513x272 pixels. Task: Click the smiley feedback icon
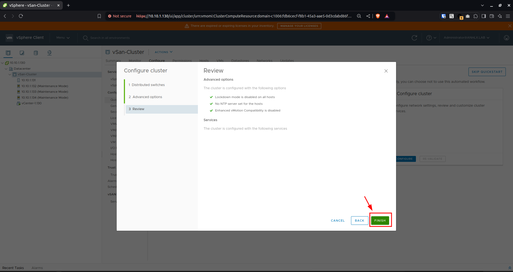point(506,38)
